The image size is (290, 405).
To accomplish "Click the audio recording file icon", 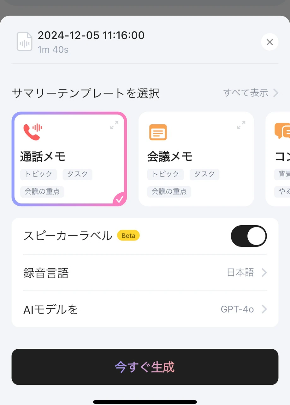I will (x=24, y=41).
